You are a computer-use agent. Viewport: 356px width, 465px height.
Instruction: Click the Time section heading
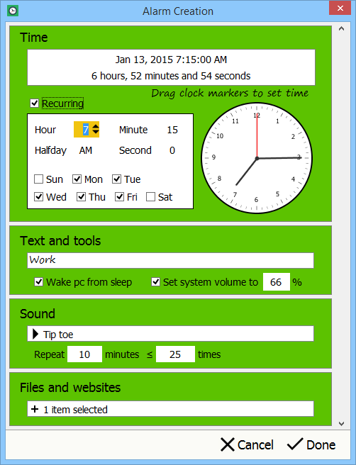pyautogui.click(x=34, y=38)
